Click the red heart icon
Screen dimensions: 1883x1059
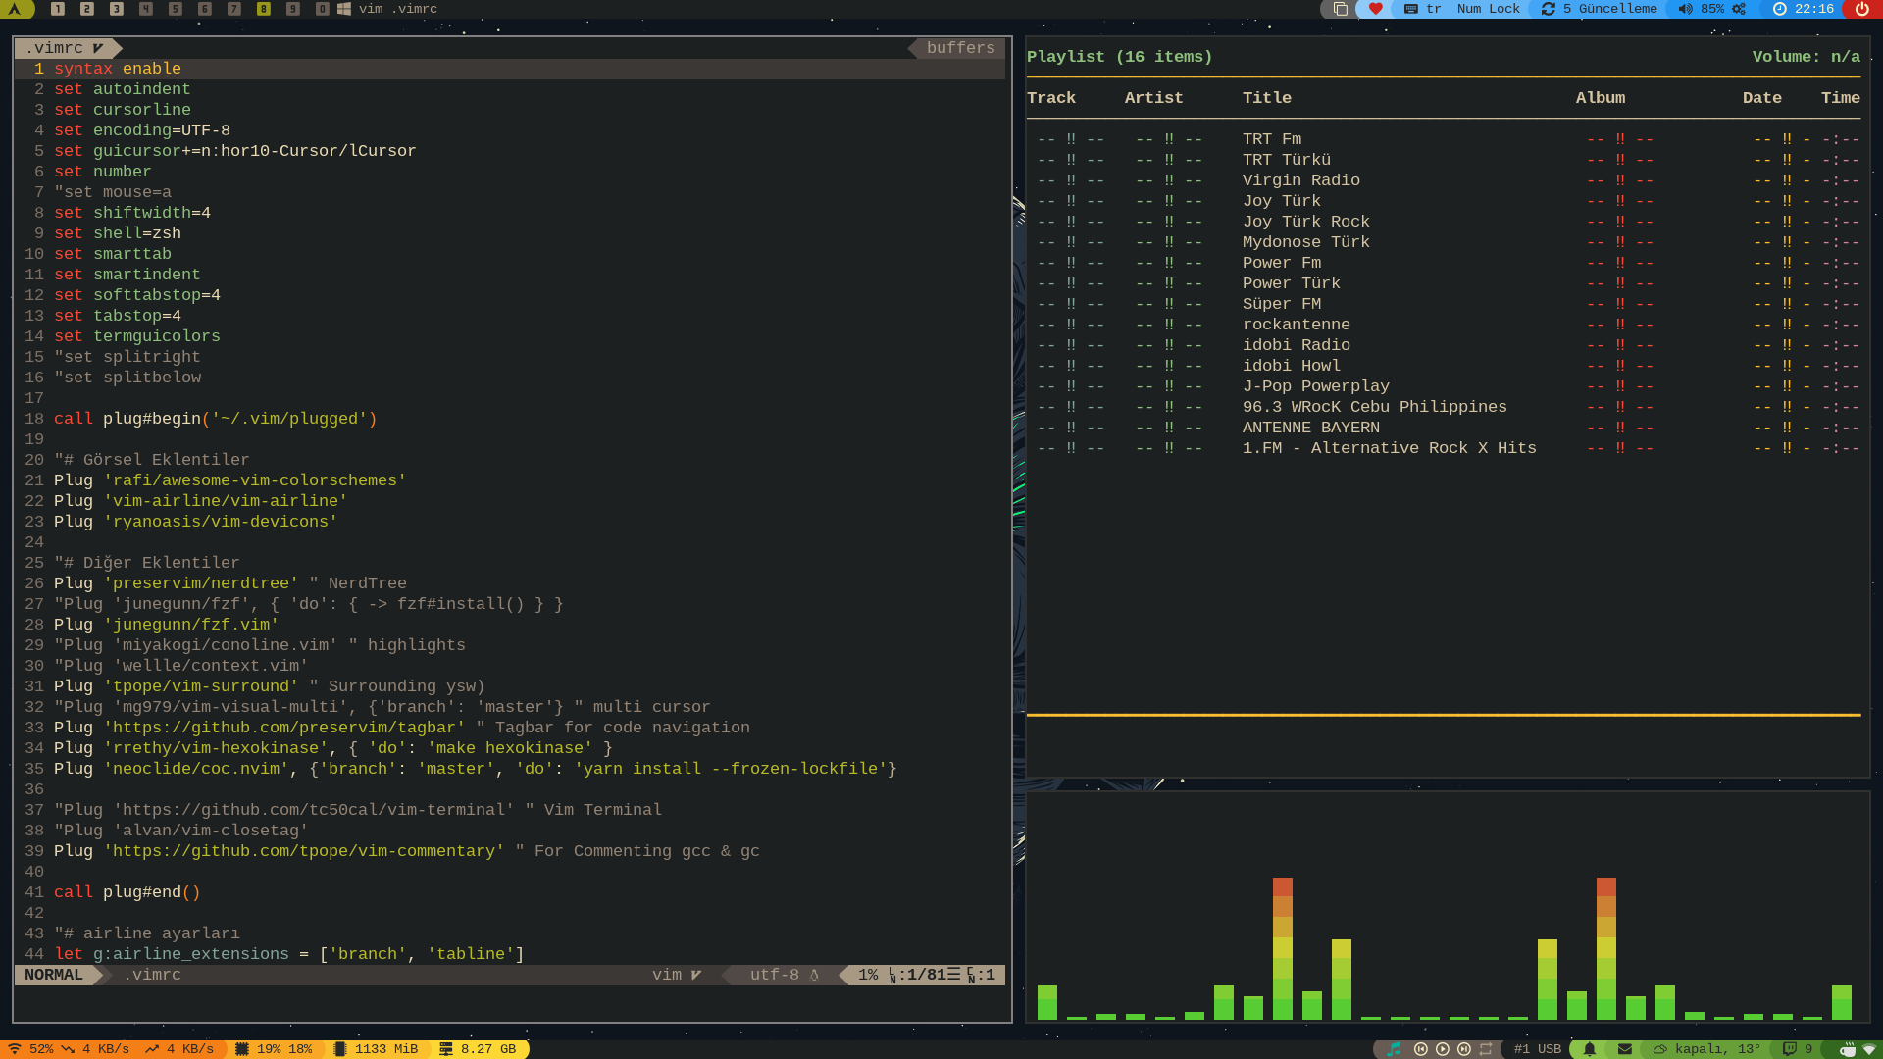(x=1375, y=9)
